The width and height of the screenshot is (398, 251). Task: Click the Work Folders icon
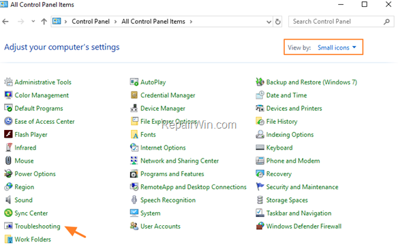point(8,239)
